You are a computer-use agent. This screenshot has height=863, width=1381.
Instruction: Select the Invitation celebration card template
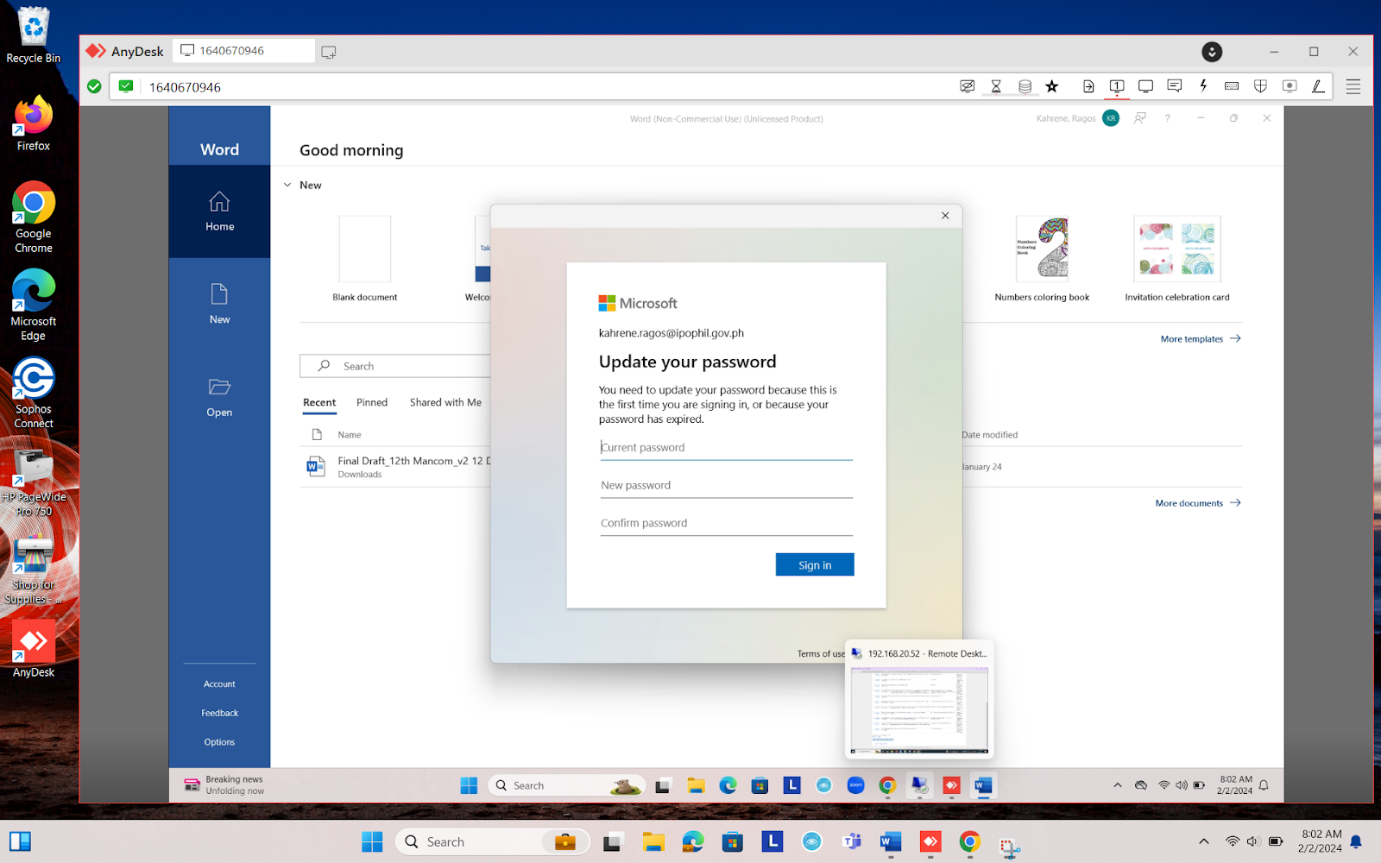coord(1177,258)
